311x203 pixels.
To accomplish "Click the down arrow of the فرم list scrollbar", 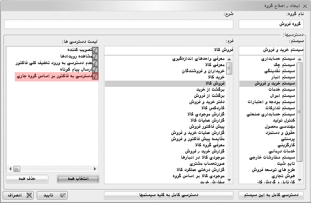I will click(230, 180).
